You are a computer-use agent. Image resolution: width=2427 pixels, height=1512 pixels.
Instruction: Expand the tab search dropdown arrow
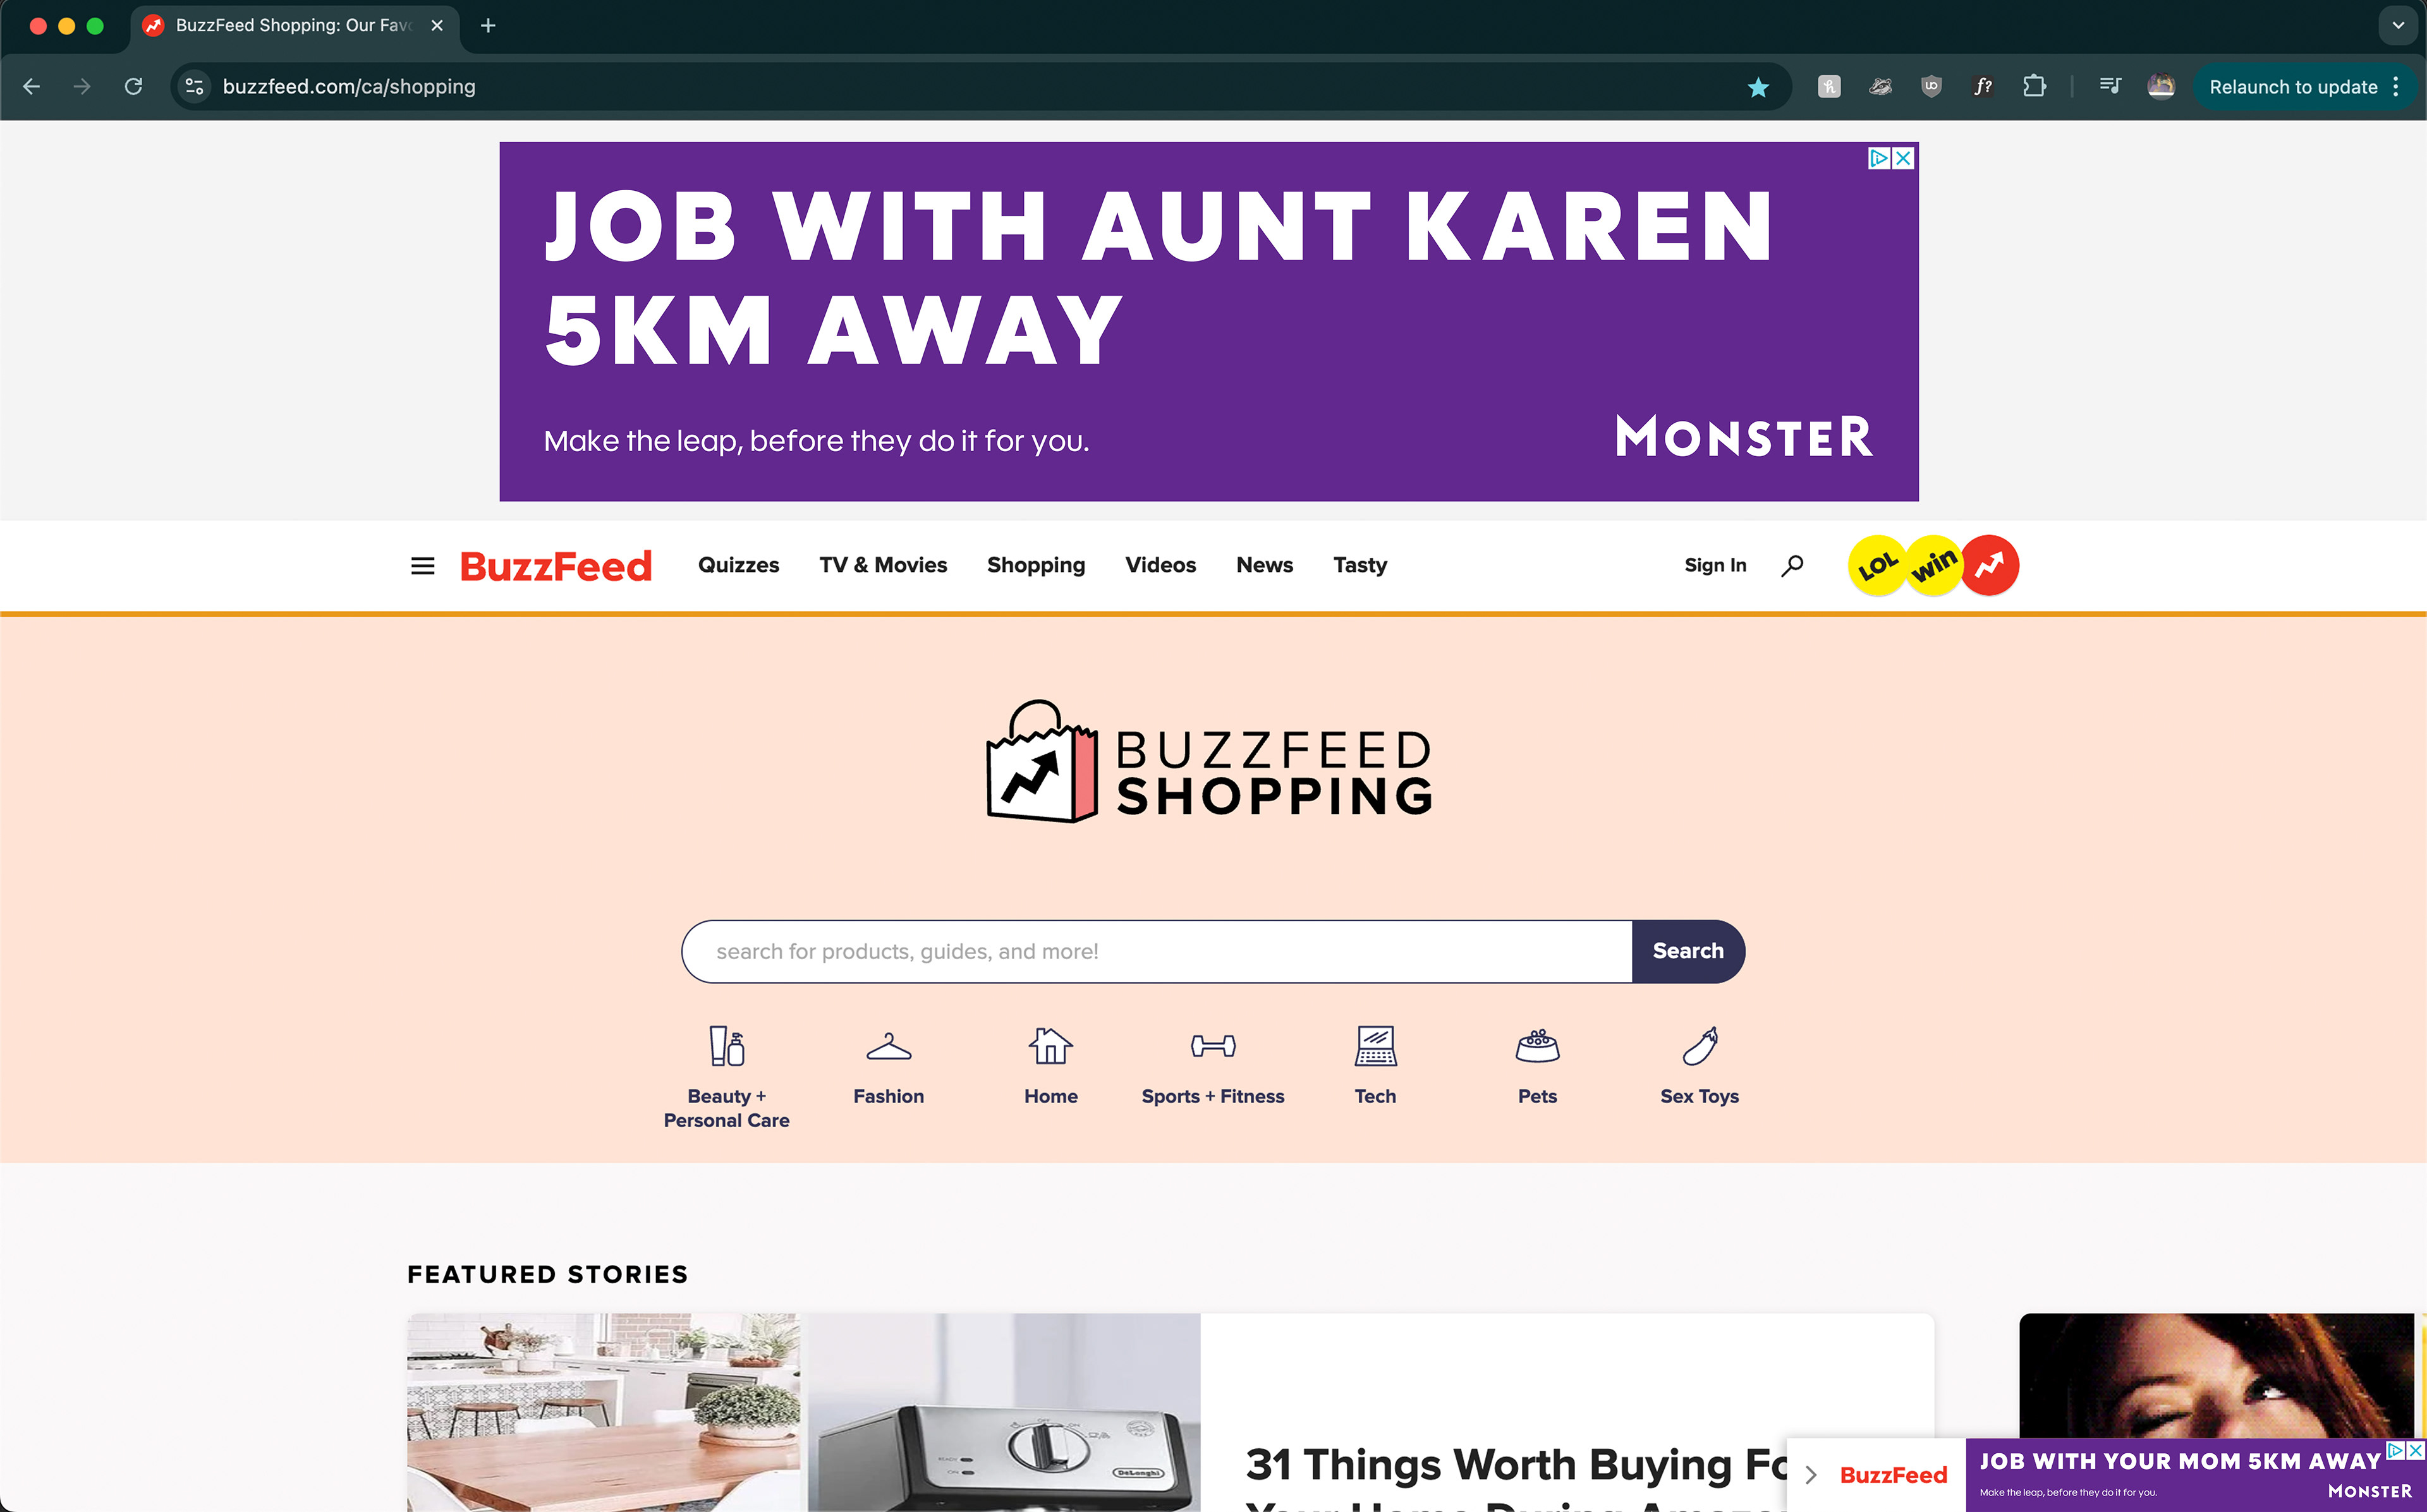2398,26
